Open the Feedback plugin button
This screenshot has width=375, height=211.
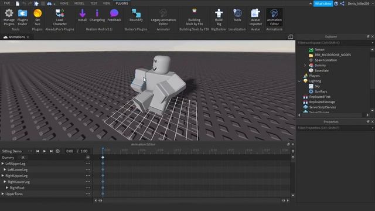click(x=114, y=15)
